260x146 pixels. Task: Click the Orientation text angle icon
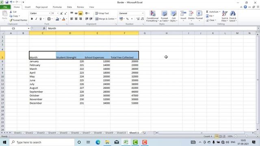tap(87, 13)
